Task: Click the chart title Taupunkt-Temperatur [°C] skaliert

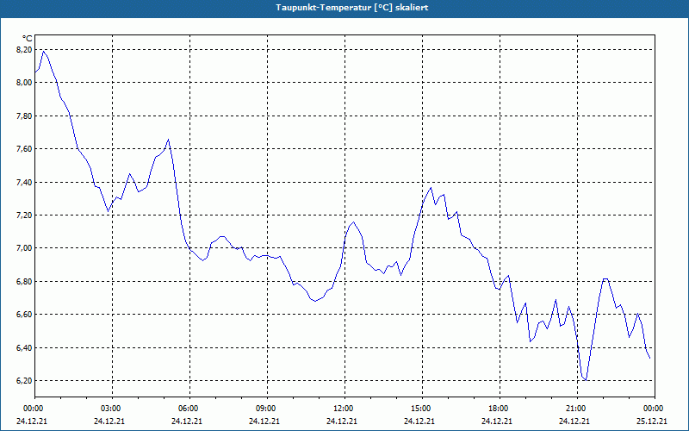Action: coord(352,8)
